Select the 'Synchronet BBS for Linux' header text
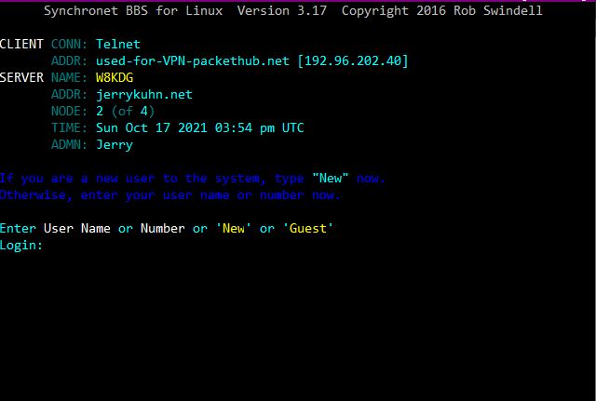The height and width of the screenshot is (401, 596). [133, 10]
